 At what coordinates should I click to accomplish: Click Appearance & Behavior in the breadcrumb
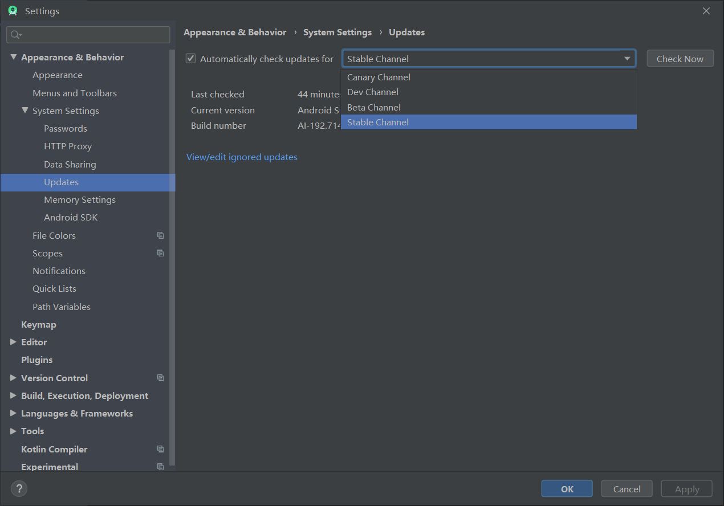tap(235, 32)
